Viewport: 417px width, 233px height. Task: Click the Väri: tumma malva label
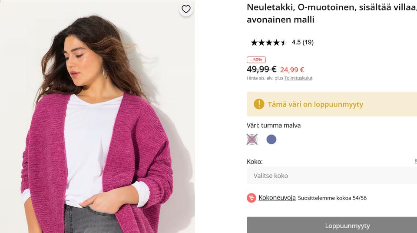tap(274, 125)
